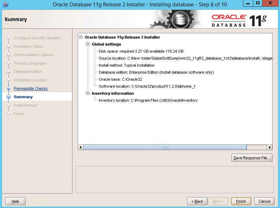Select the Database edition: Enterprise Edition row
This screenshot has height=208, width=280.
point(156,72)
